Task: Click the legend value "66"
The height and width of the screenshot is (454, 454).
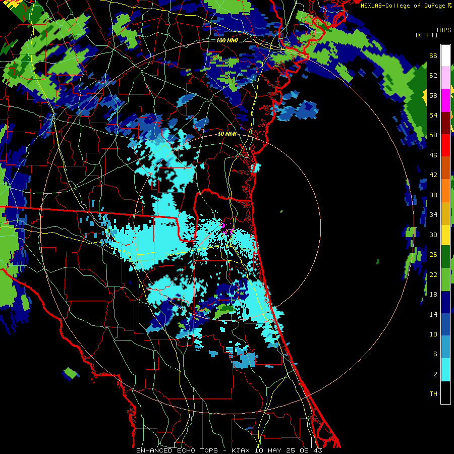Action: (433, 55)
